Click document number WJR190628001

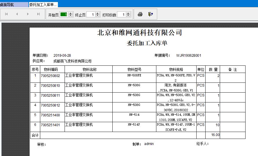pos(189,55)
